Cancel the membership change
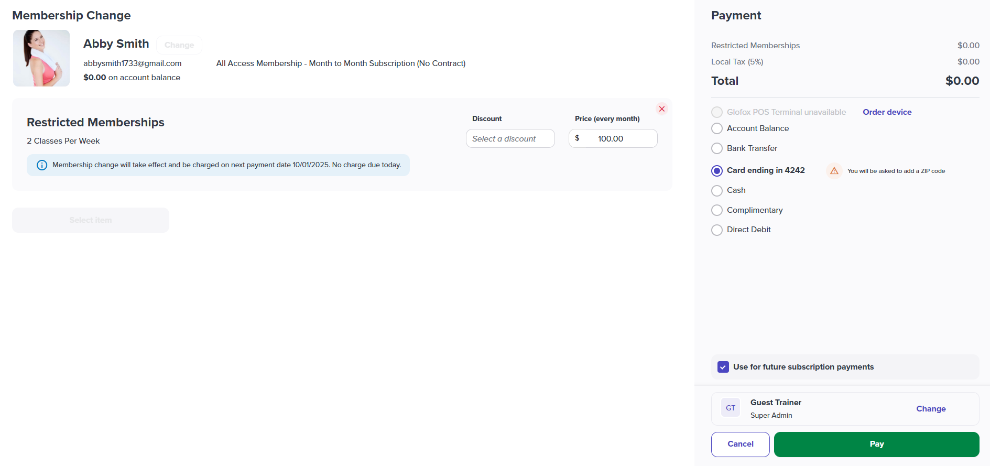The image size is (990, 466). coord(741,445)
